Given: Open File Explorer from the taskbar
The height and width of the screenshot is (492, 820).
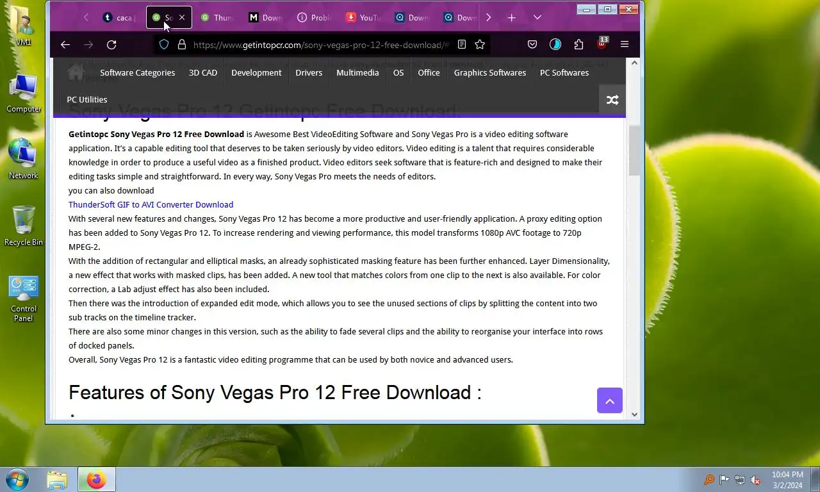Looking at the screenshot, I should click(x=57, y=480).
